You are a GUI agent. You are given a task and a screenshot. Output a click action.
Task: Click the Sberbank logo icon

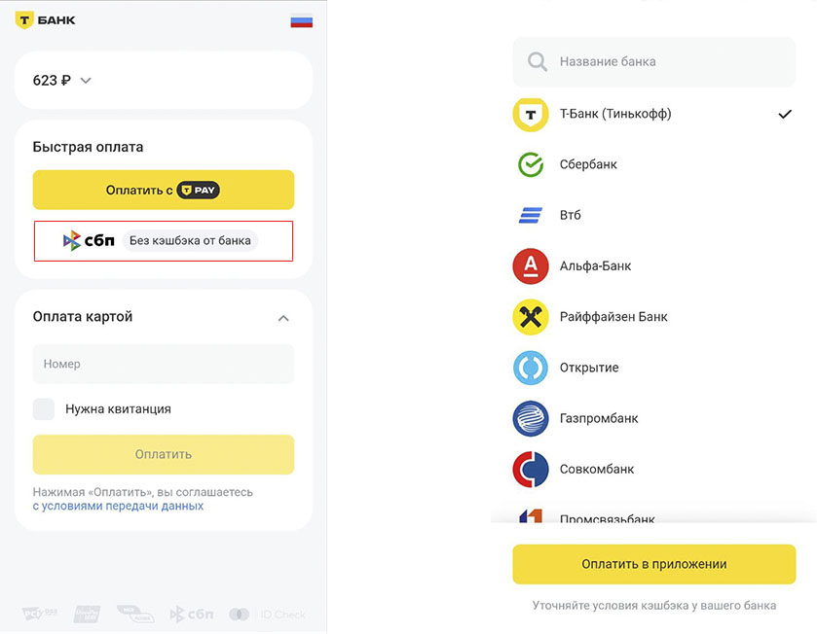coord(531,164)
